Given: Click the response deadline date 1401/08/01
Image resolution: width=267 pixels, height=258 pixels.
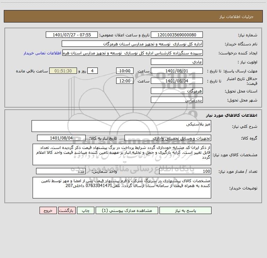Looking at the screenshot, I should pos(177,71).
